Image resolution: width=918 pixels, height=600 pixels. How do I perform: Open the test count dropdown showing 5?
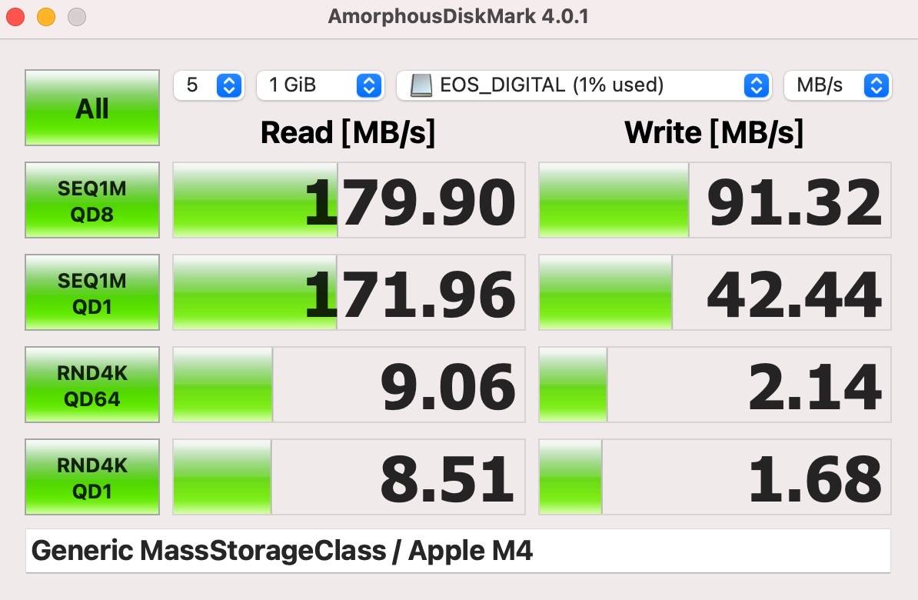[x=209, y=85]
